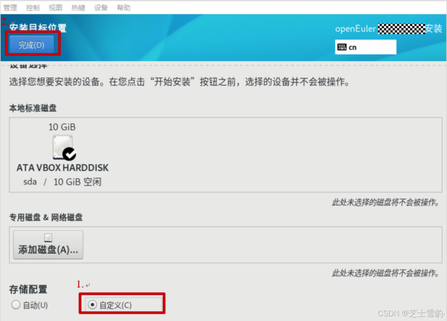447x321 pixels.
Task: Click the ATA VBOX HARDDISK name label
Action: click(62, 168)
